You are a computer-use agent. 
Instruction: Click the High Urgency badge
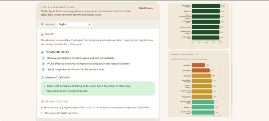(x=146, y=8)
